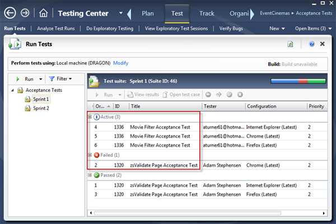
Task: Click the blue Active status icon
Action: [x=97, y=117]
